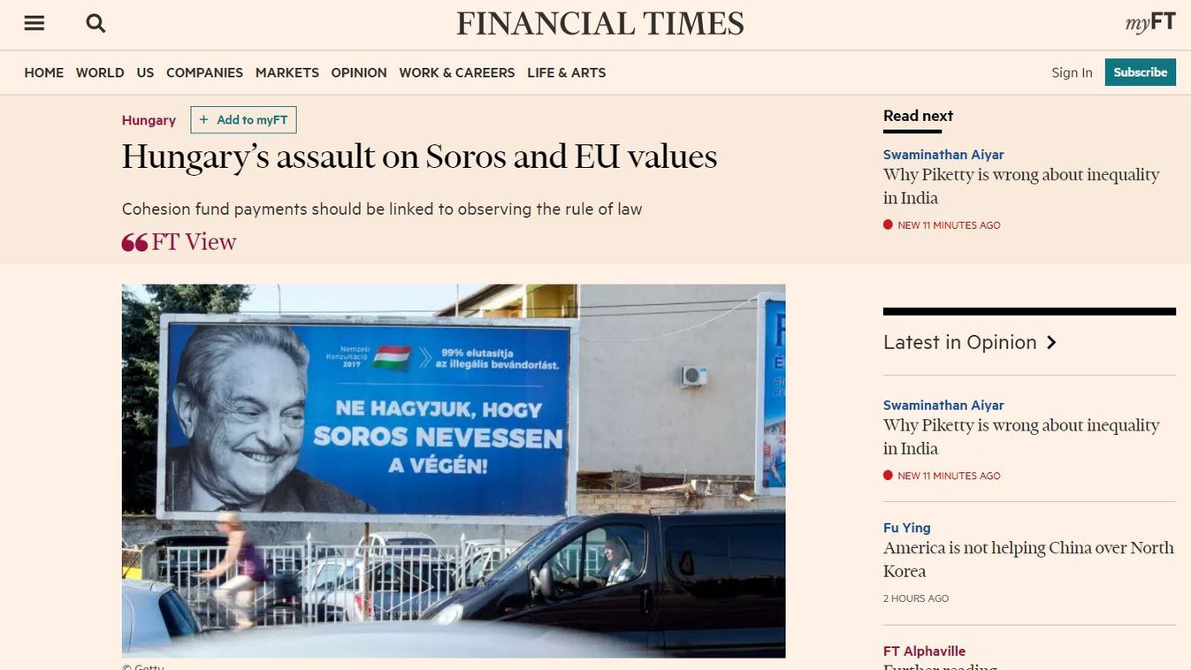Viewport: 1191px width, 670px height.
Task: Open the FT Alphaville link
Action: coord(924,651)
